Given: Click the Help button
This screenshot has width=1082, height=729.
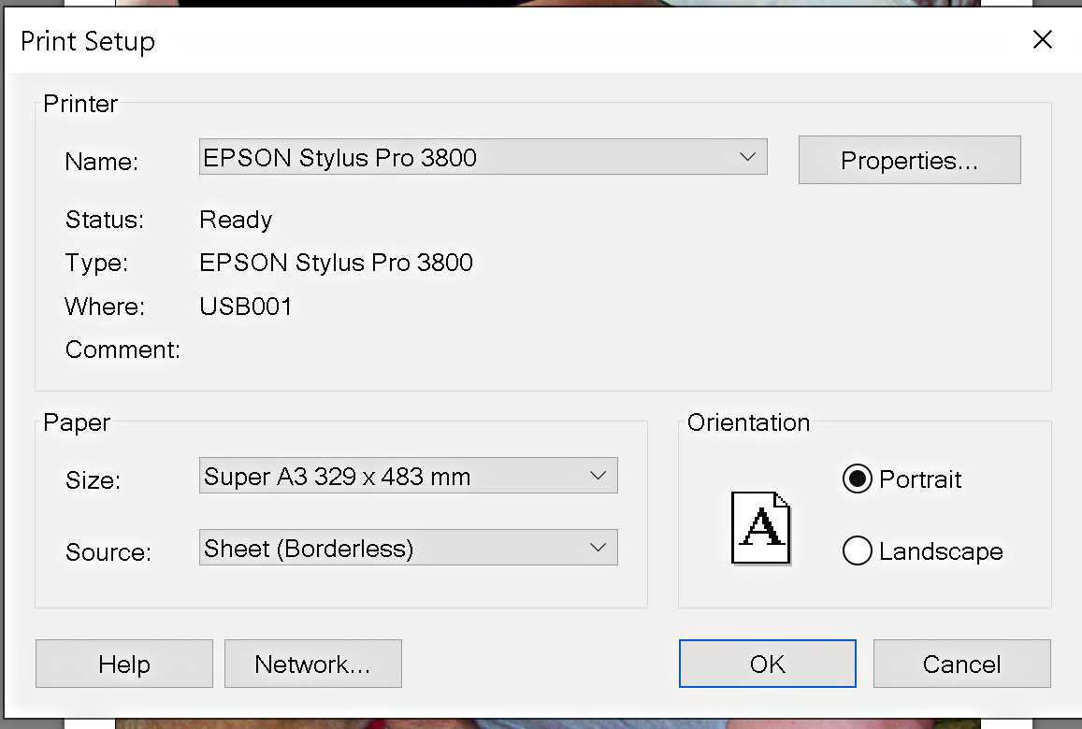Looking at the screenshot, I should click(124, 665).
